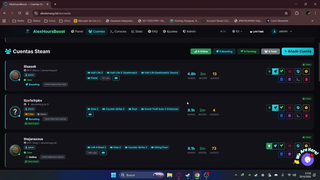
Task: Filter accounts by 9 Online
Action: coord(201,51)
